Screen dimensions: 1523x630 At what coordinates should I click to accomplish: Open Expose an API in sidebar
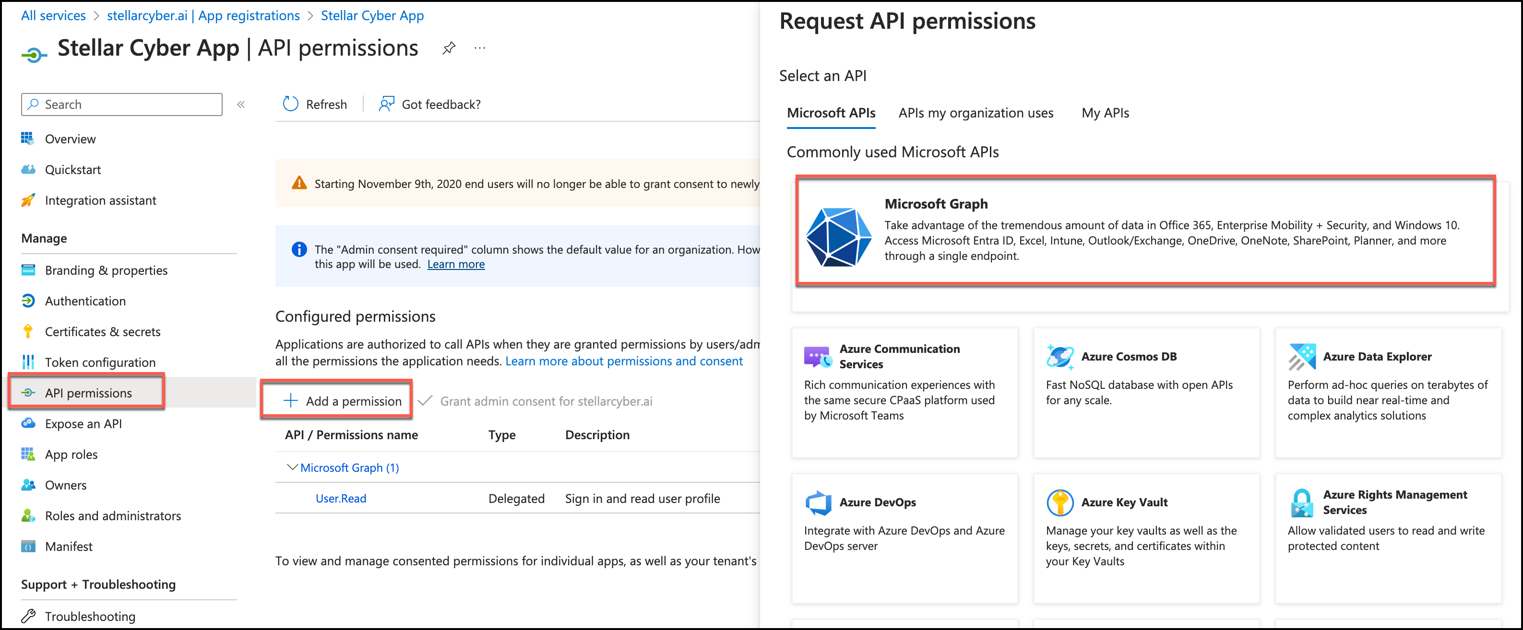pos(83,424)
